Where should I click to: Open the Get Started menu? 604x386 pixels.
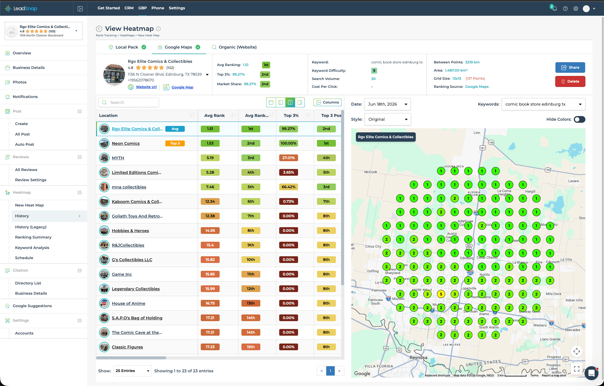click(109, 8)
